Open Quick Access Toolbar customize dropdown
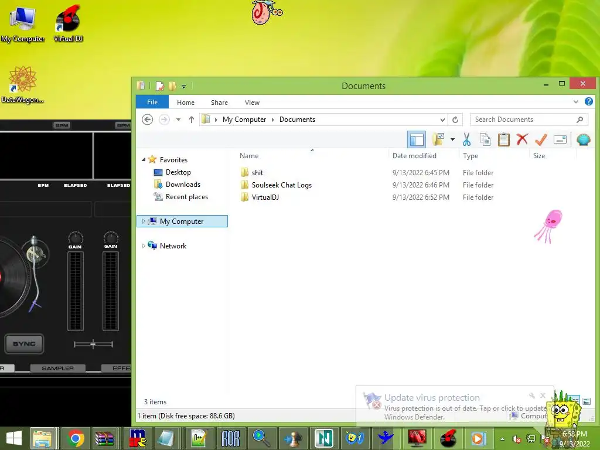This screenshot has height=450, width=600. 183,87
